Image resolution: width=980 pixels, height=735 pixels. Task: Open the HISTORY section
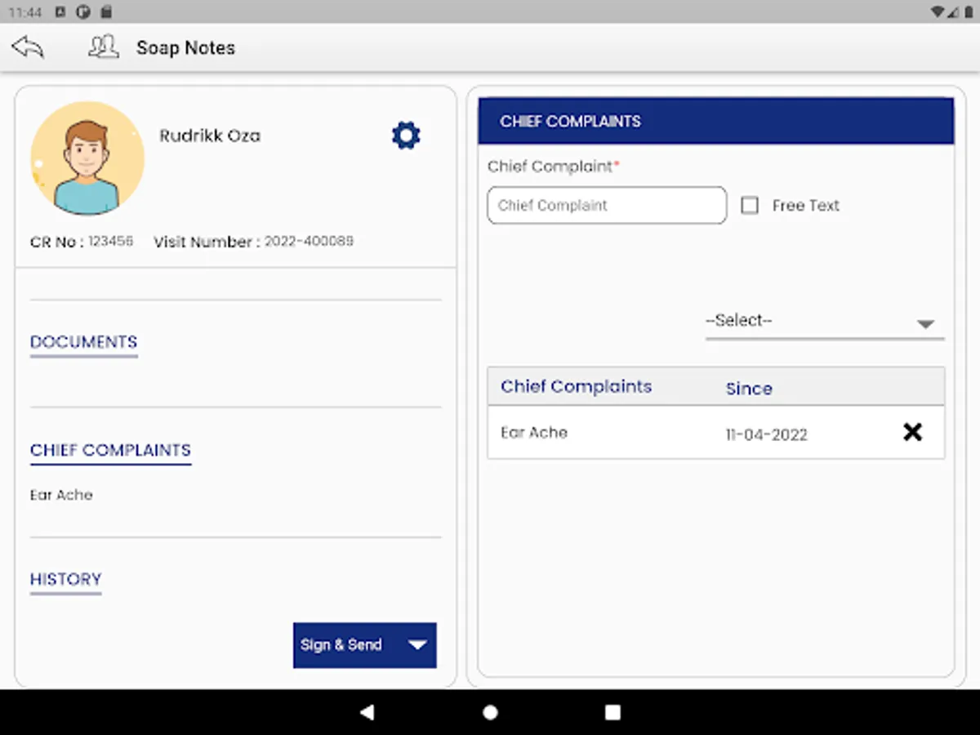point(65,579)
